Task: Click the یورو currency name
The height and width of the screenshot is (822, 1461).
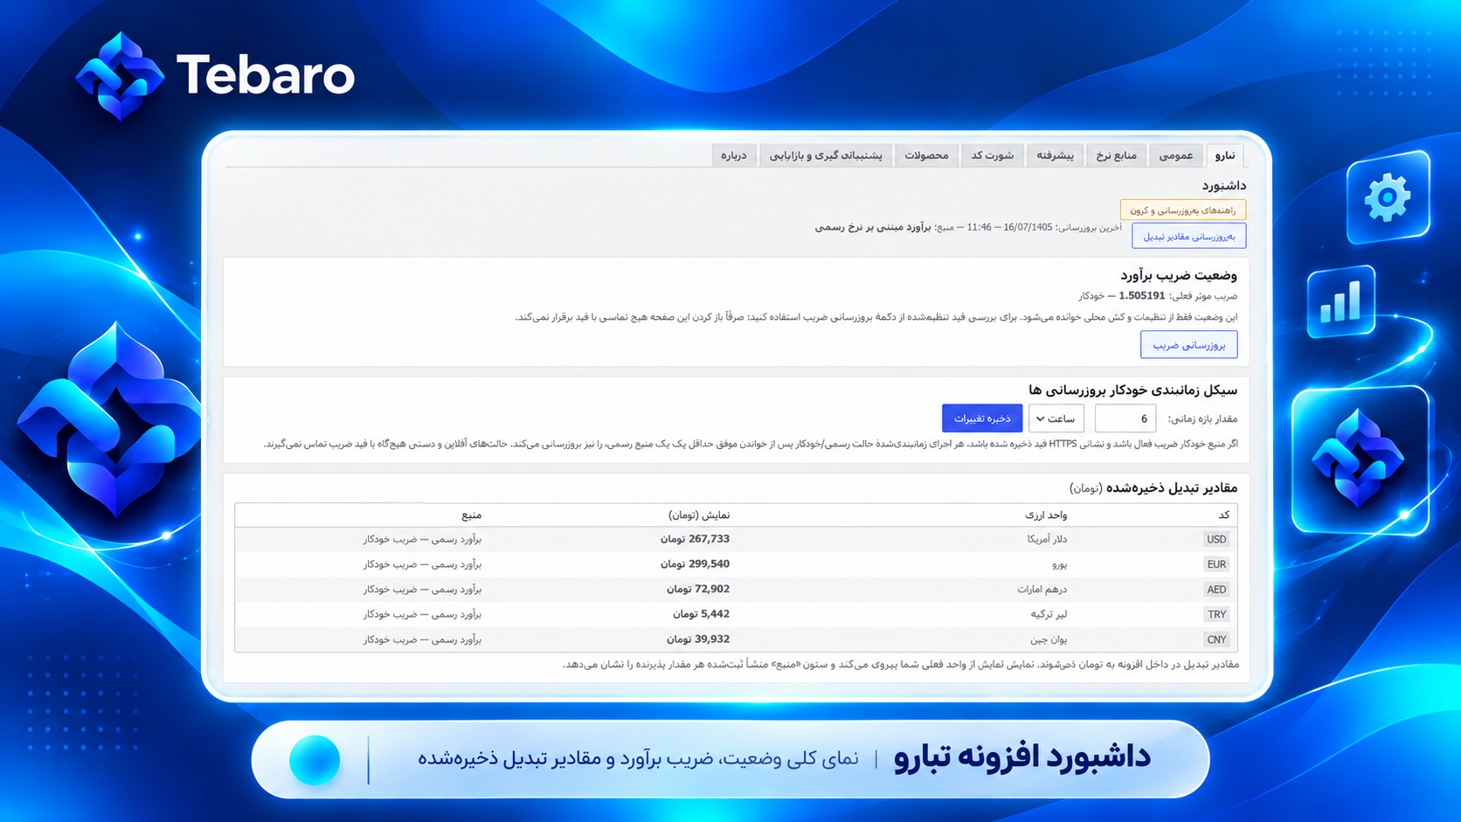Action: pyautogui.click(x=1060, y=564)
